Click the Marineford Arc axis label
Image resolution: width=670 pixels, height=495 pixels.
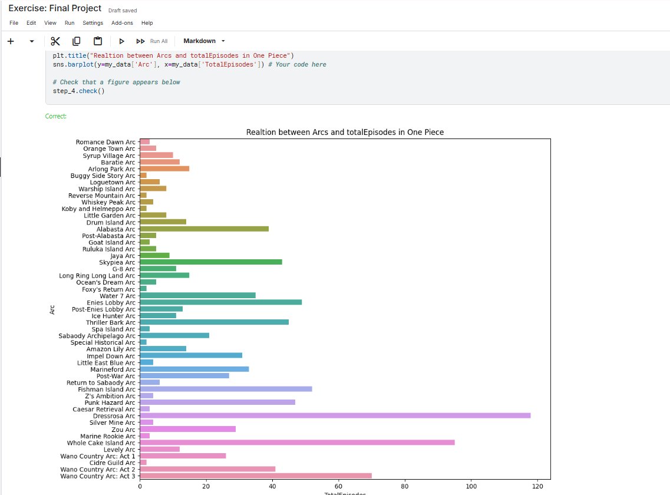coord(113,369)
